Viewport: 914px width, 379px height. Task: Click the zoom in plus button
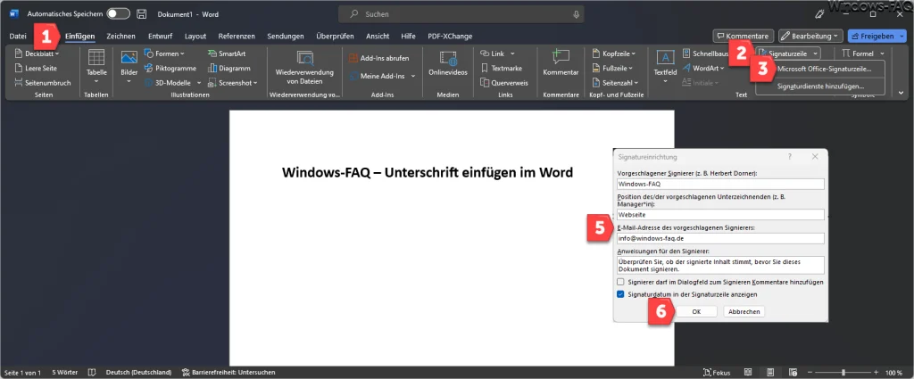[877, 372]
